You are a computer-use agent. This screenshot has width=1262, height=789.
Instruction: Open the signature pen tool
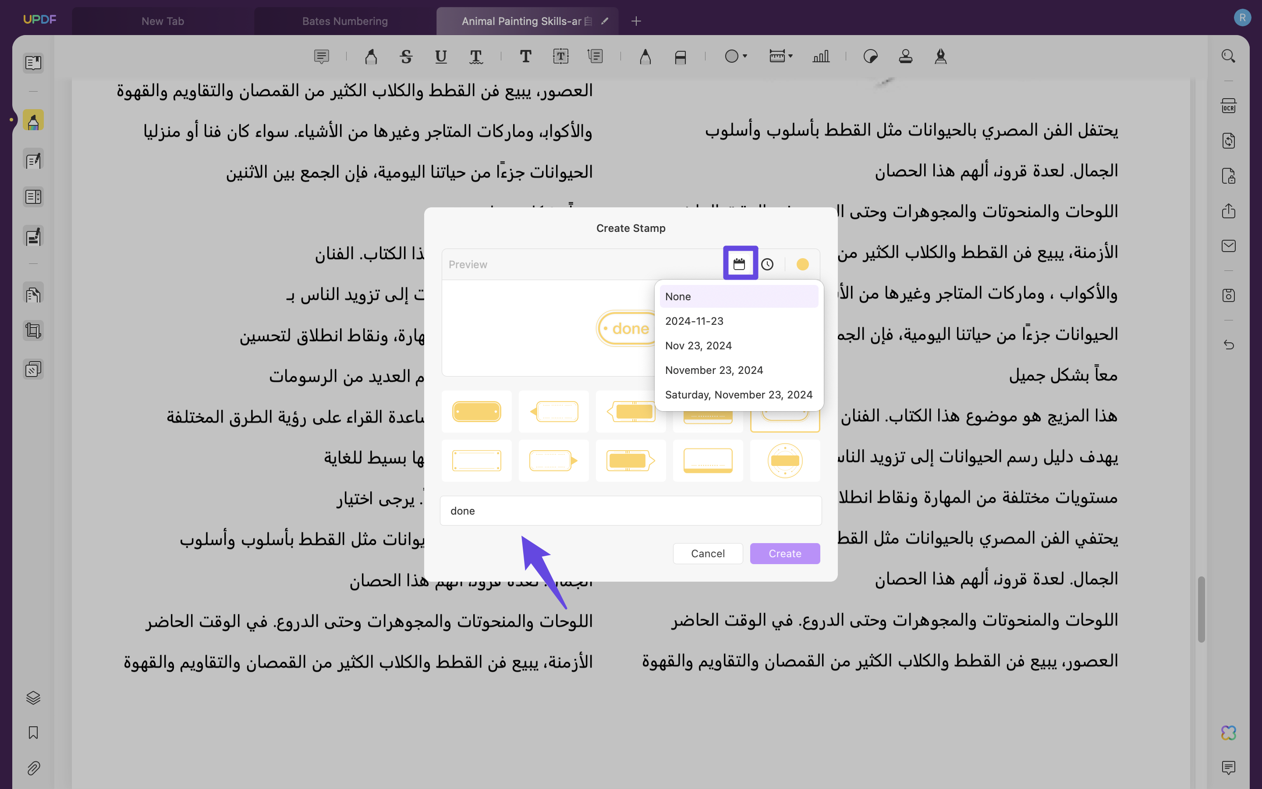tap(940, 57)
